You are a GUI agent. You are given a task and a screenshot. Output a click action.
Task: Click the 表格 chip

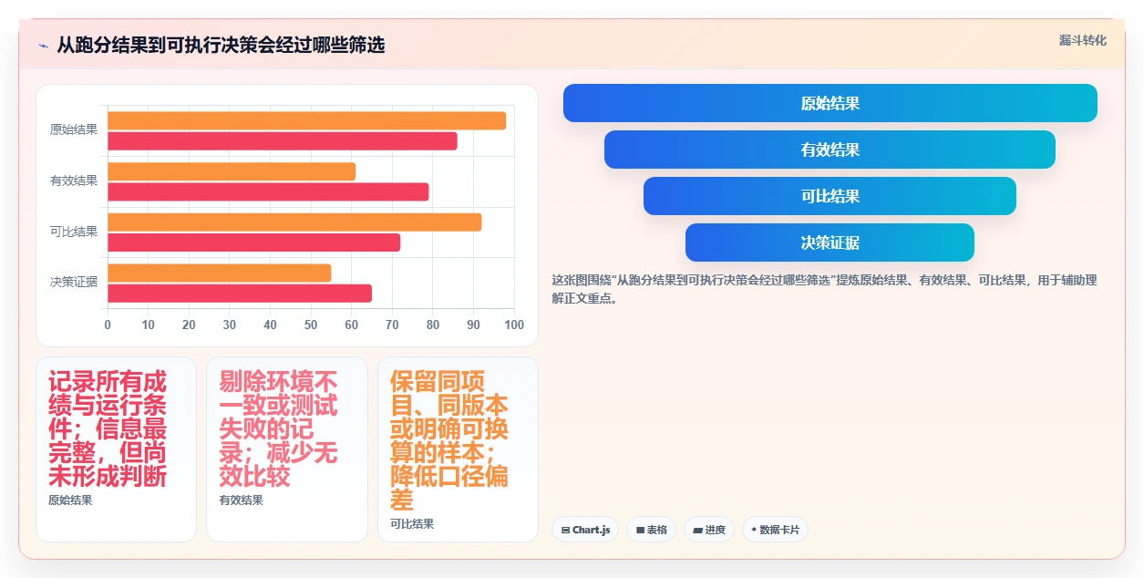[x=651, y=530]
